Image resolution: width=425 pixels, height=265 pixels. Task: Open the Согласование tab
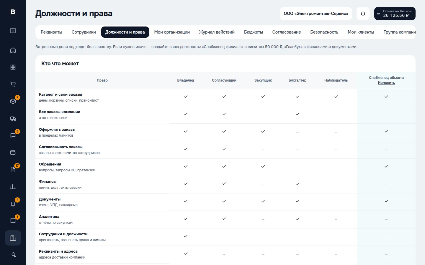(287, 32)
